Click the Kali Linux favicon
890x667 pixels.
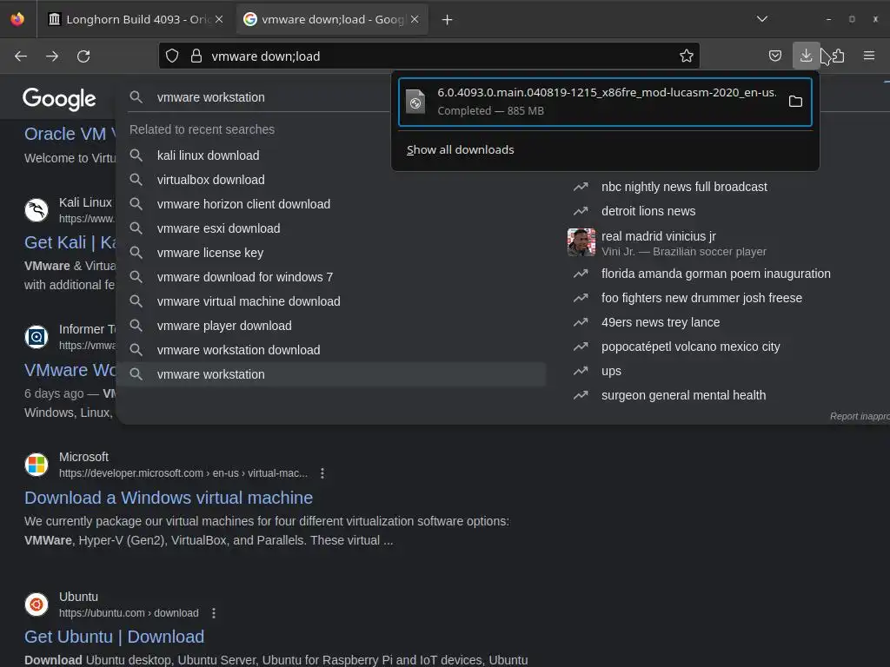click(37, 210)
